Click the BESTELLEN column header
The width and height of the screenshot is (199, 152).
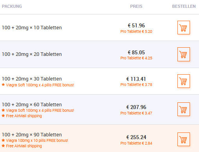pos(184,6)
